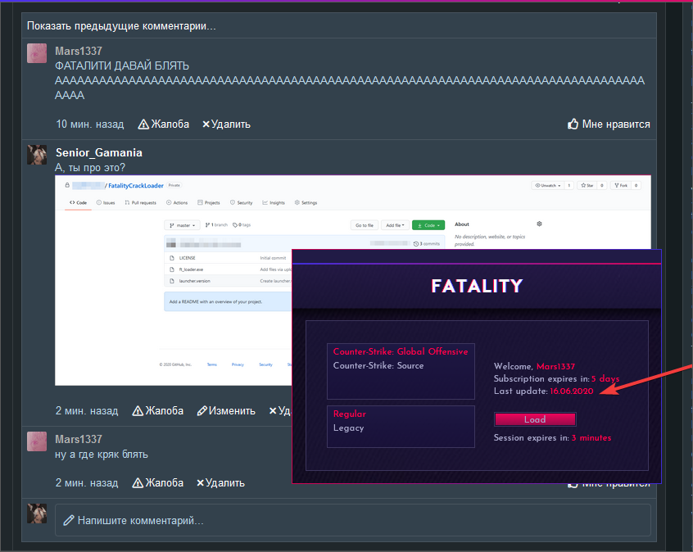
Task: Click 3 commits history link
Action: (427, 243)
